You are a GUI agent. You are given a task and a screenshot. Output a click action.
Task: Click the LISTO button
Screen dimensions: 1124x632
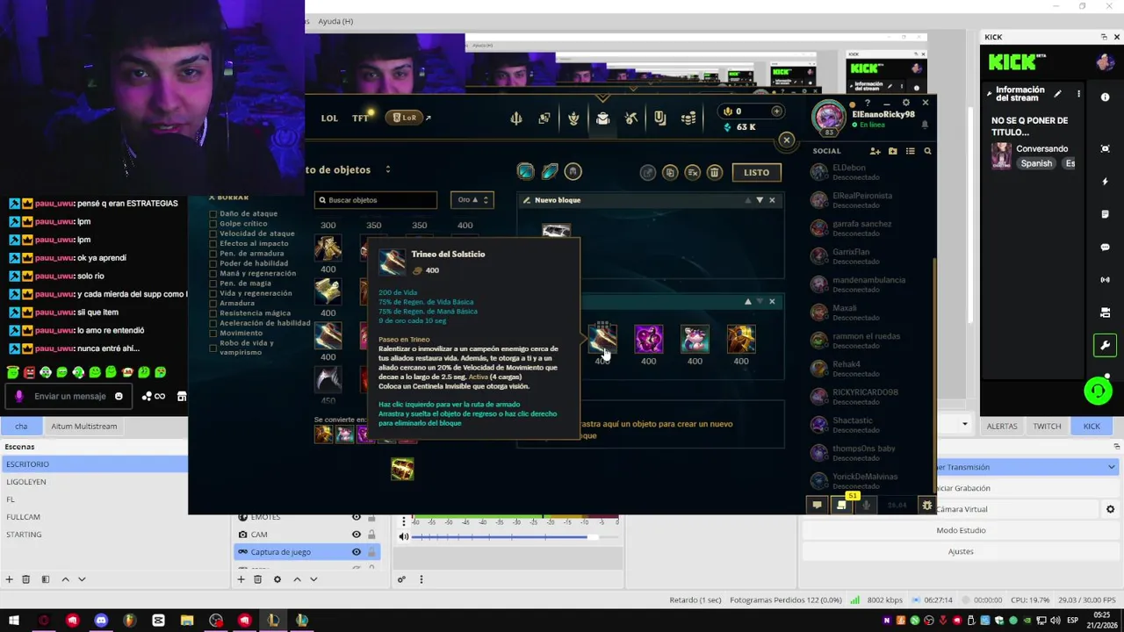tap(756, 172)
